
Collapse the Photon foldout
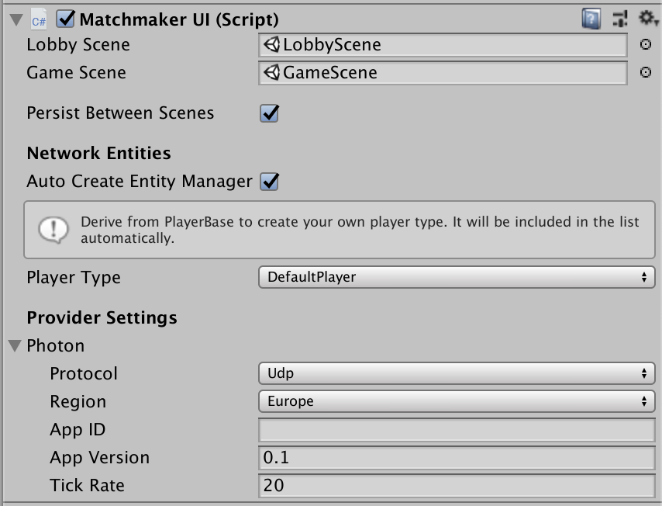tap(15, 346)
